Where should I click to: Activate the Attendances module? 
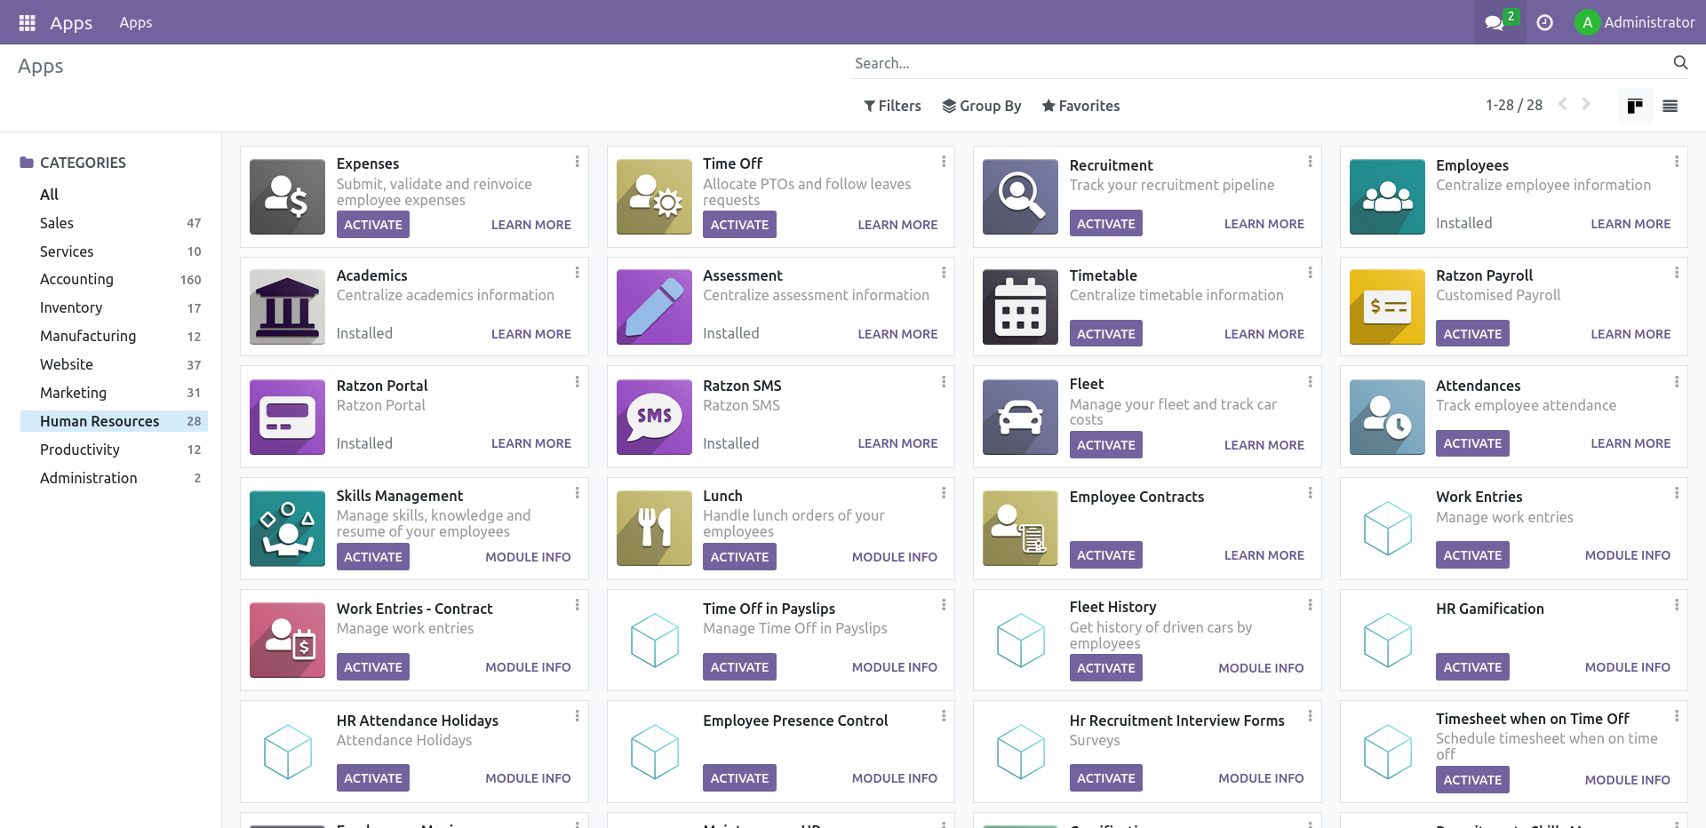pyautogui.click(x=1471, y=442)
